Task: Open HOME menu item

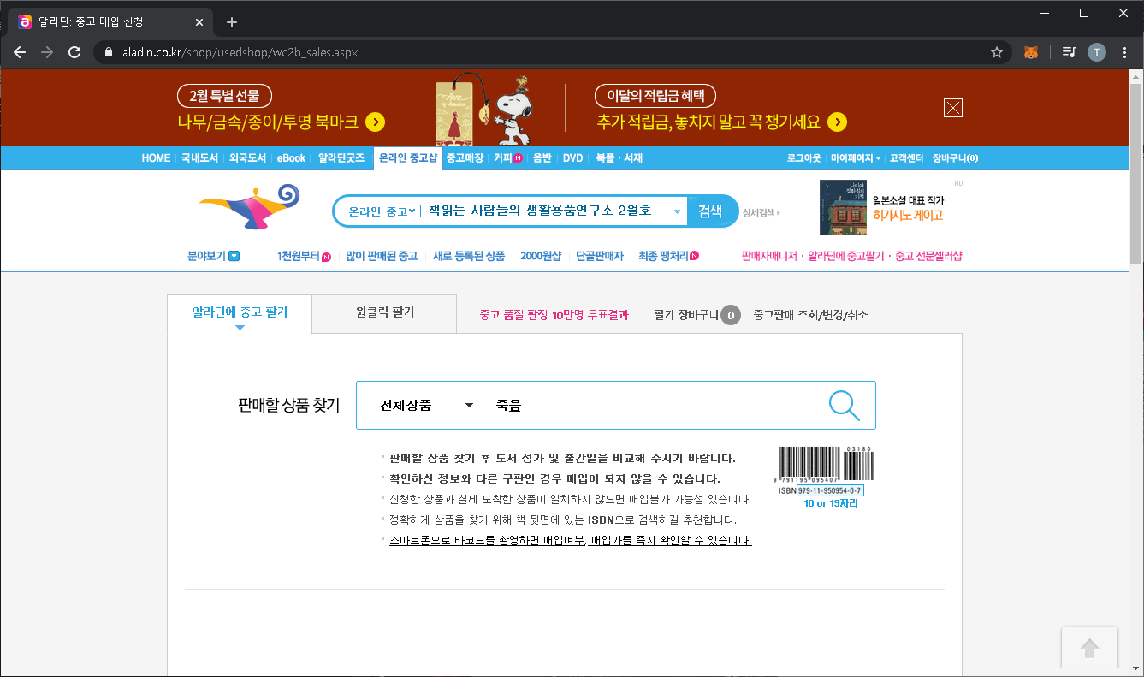Action: pyautogui.click(x=156, y=158)
